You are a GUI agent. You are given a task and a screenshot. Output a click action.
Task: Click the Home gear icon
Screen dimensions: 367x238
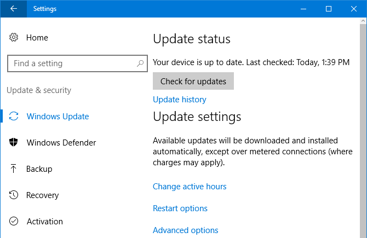14,37
